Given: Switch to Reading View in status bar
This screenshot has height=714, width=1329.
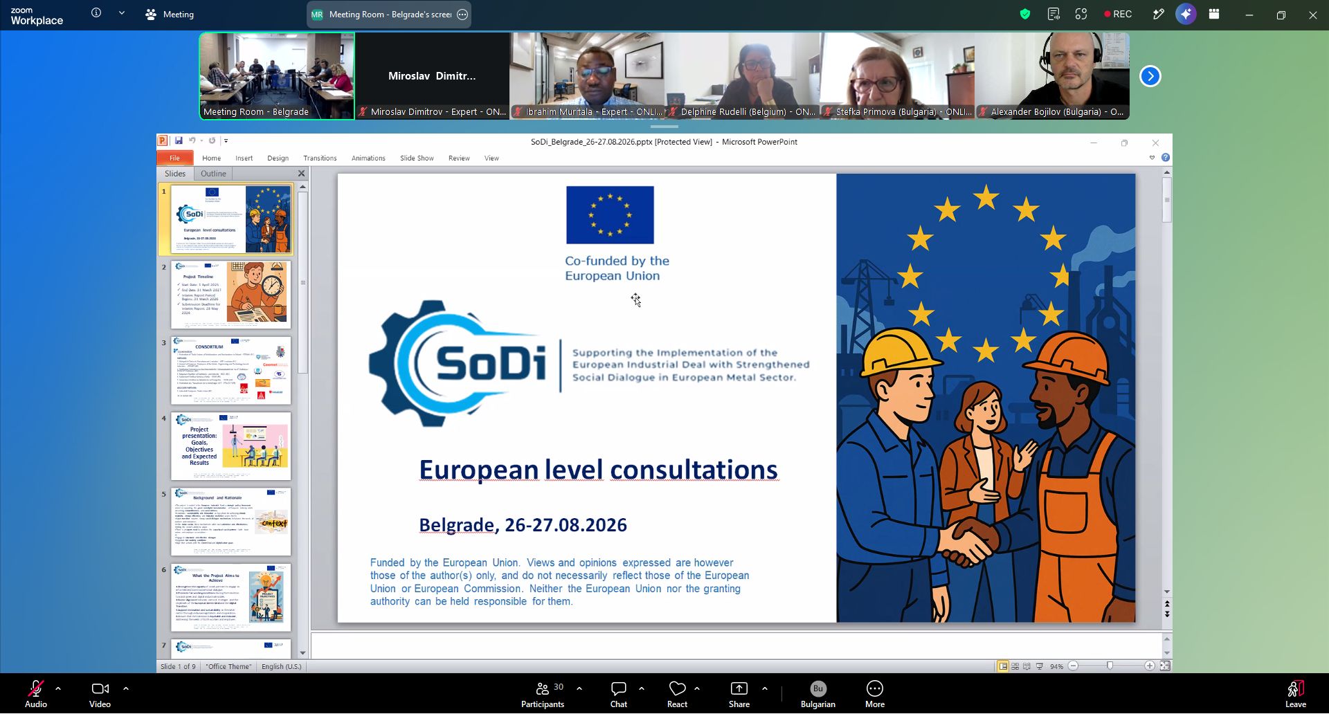Looking at the screenshot, I should click(x=1027, y=666).
